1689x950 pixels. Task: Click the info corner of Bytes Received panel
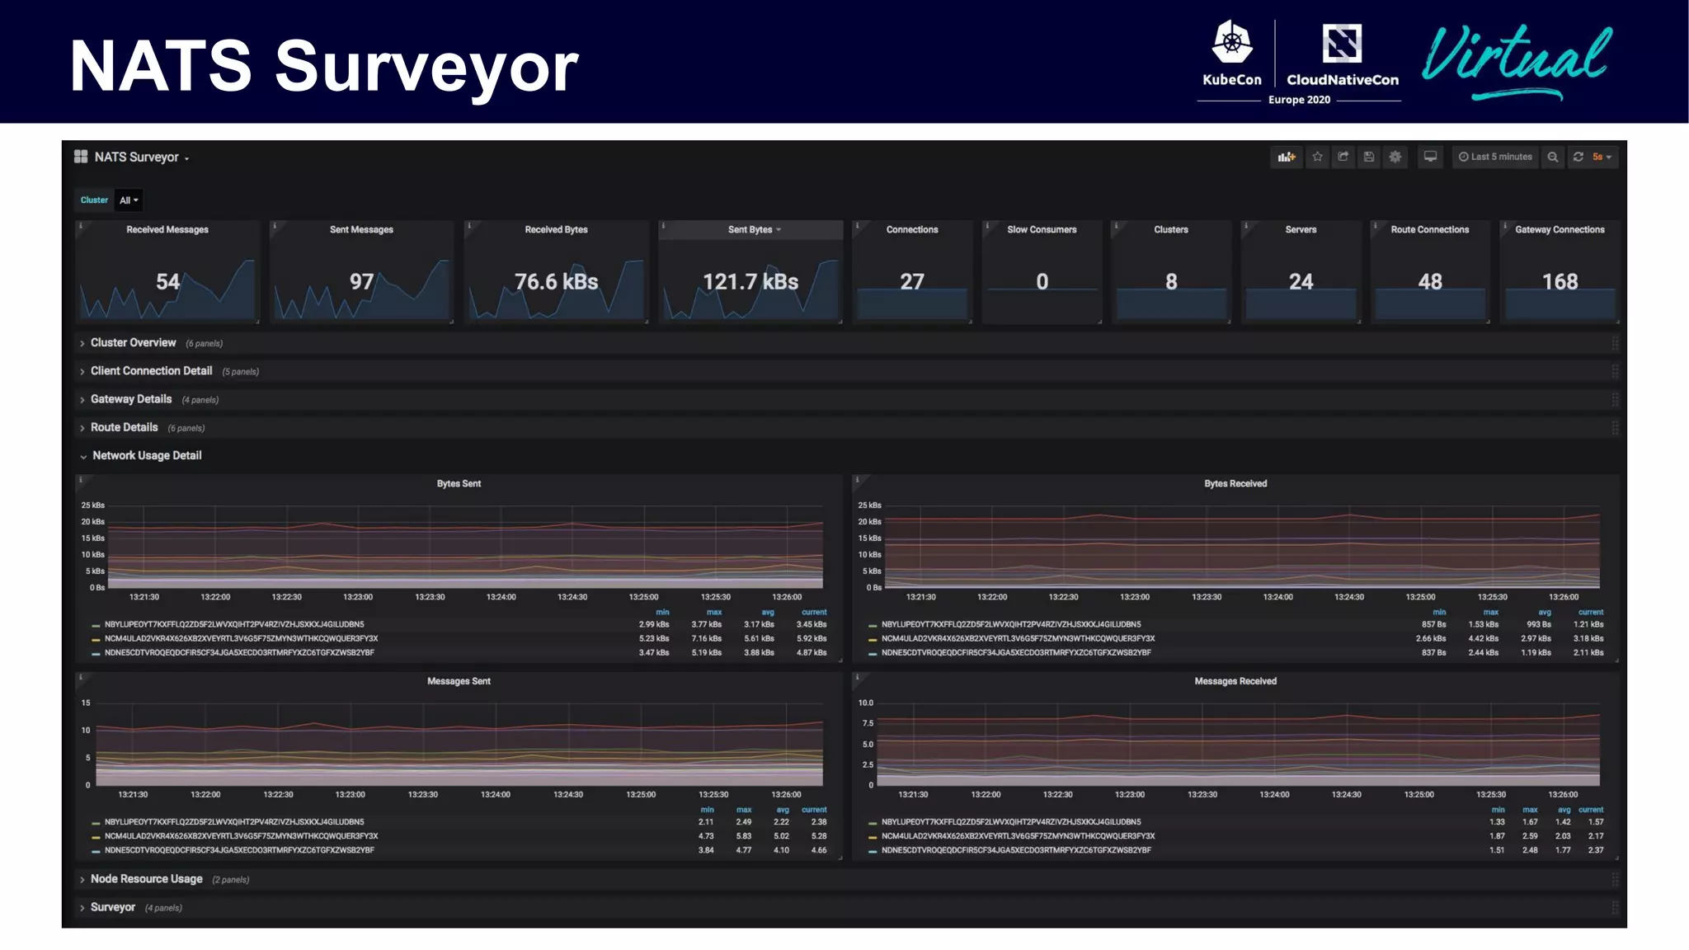[x=858, y=479]
